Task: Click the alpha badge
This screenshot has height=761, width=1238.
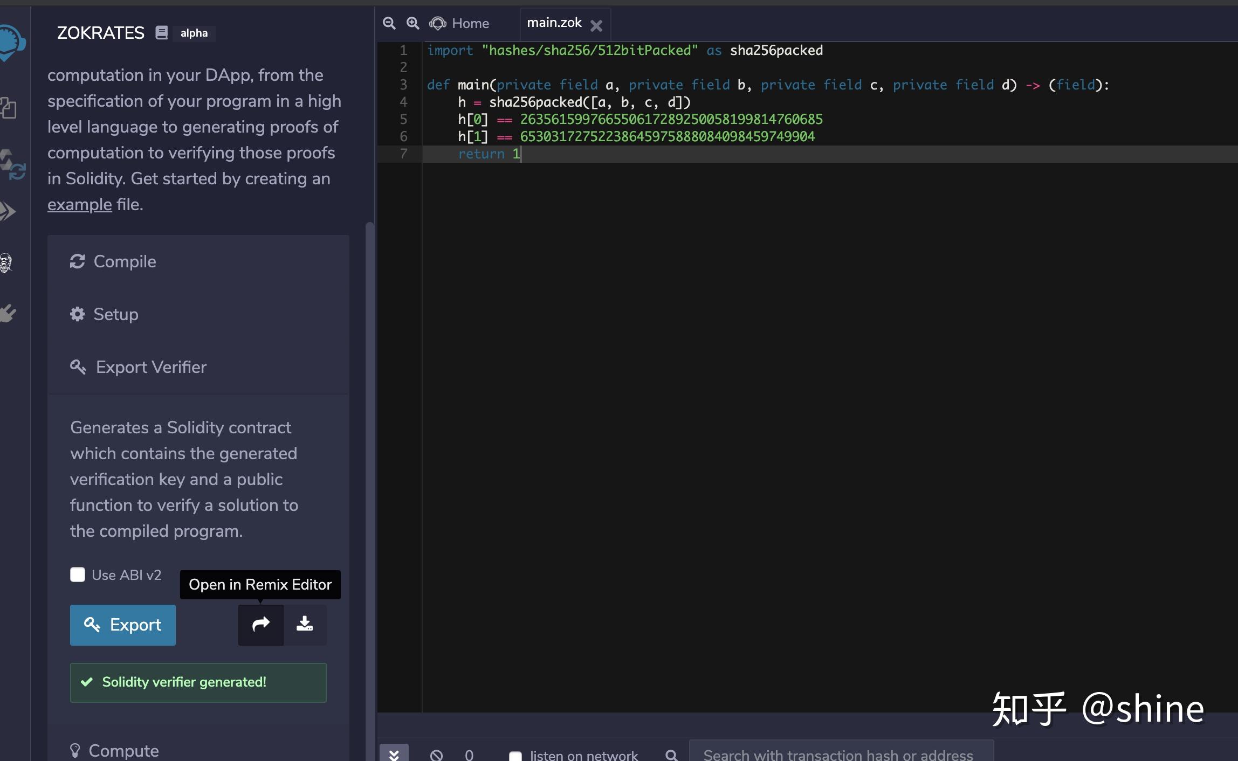Action: click(x=194, y=33)
